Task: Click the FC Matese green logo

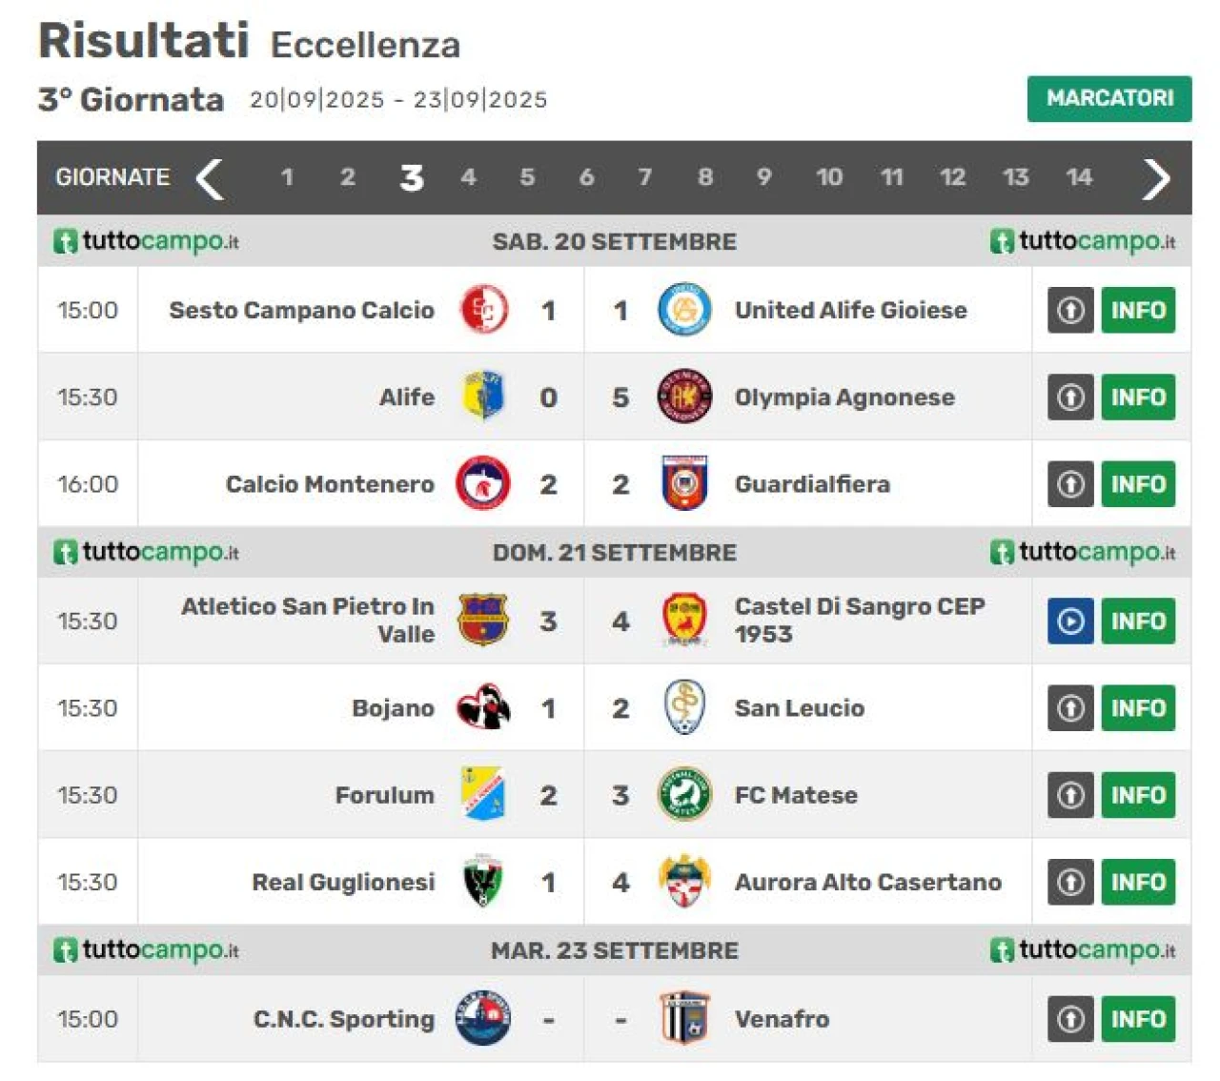Action: click(x=684, y=794)
